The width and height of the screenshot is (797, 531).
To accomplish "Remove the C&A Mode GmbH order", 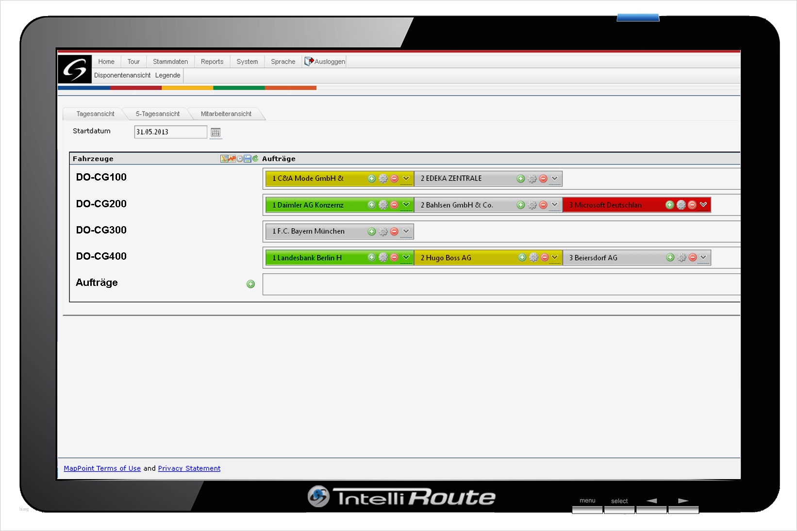I will pyautogui.click(x=394, y=179).
